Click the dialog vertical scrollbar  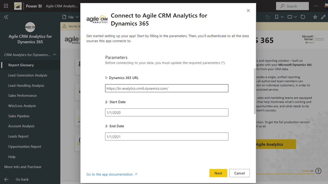tap(255, 91)
